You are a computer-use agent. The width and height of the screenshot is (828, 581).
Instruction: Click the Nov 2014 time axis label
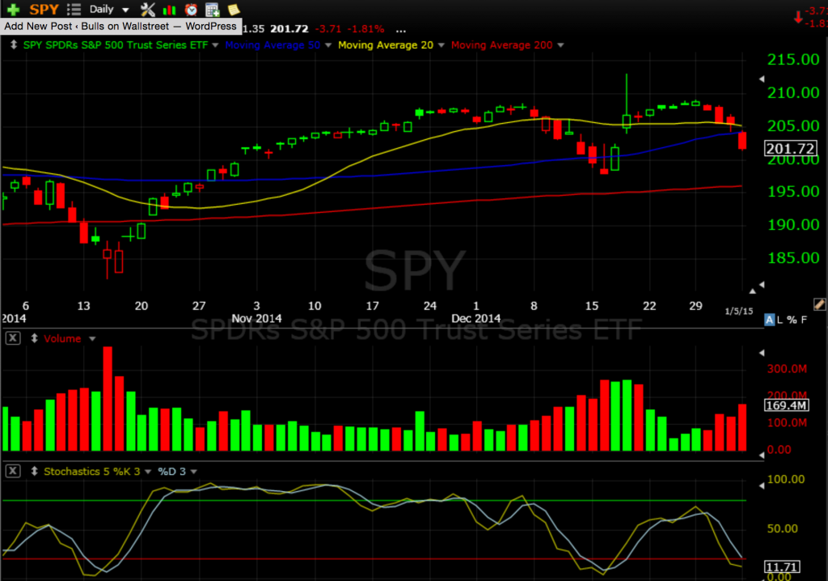coord(256,318)
